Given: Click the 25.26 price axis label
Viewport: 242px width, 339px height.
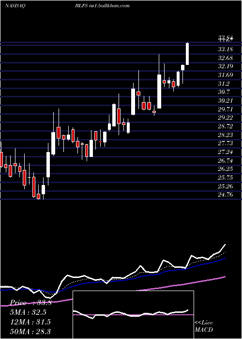Looking at the screenshot, I should (226, 186).
